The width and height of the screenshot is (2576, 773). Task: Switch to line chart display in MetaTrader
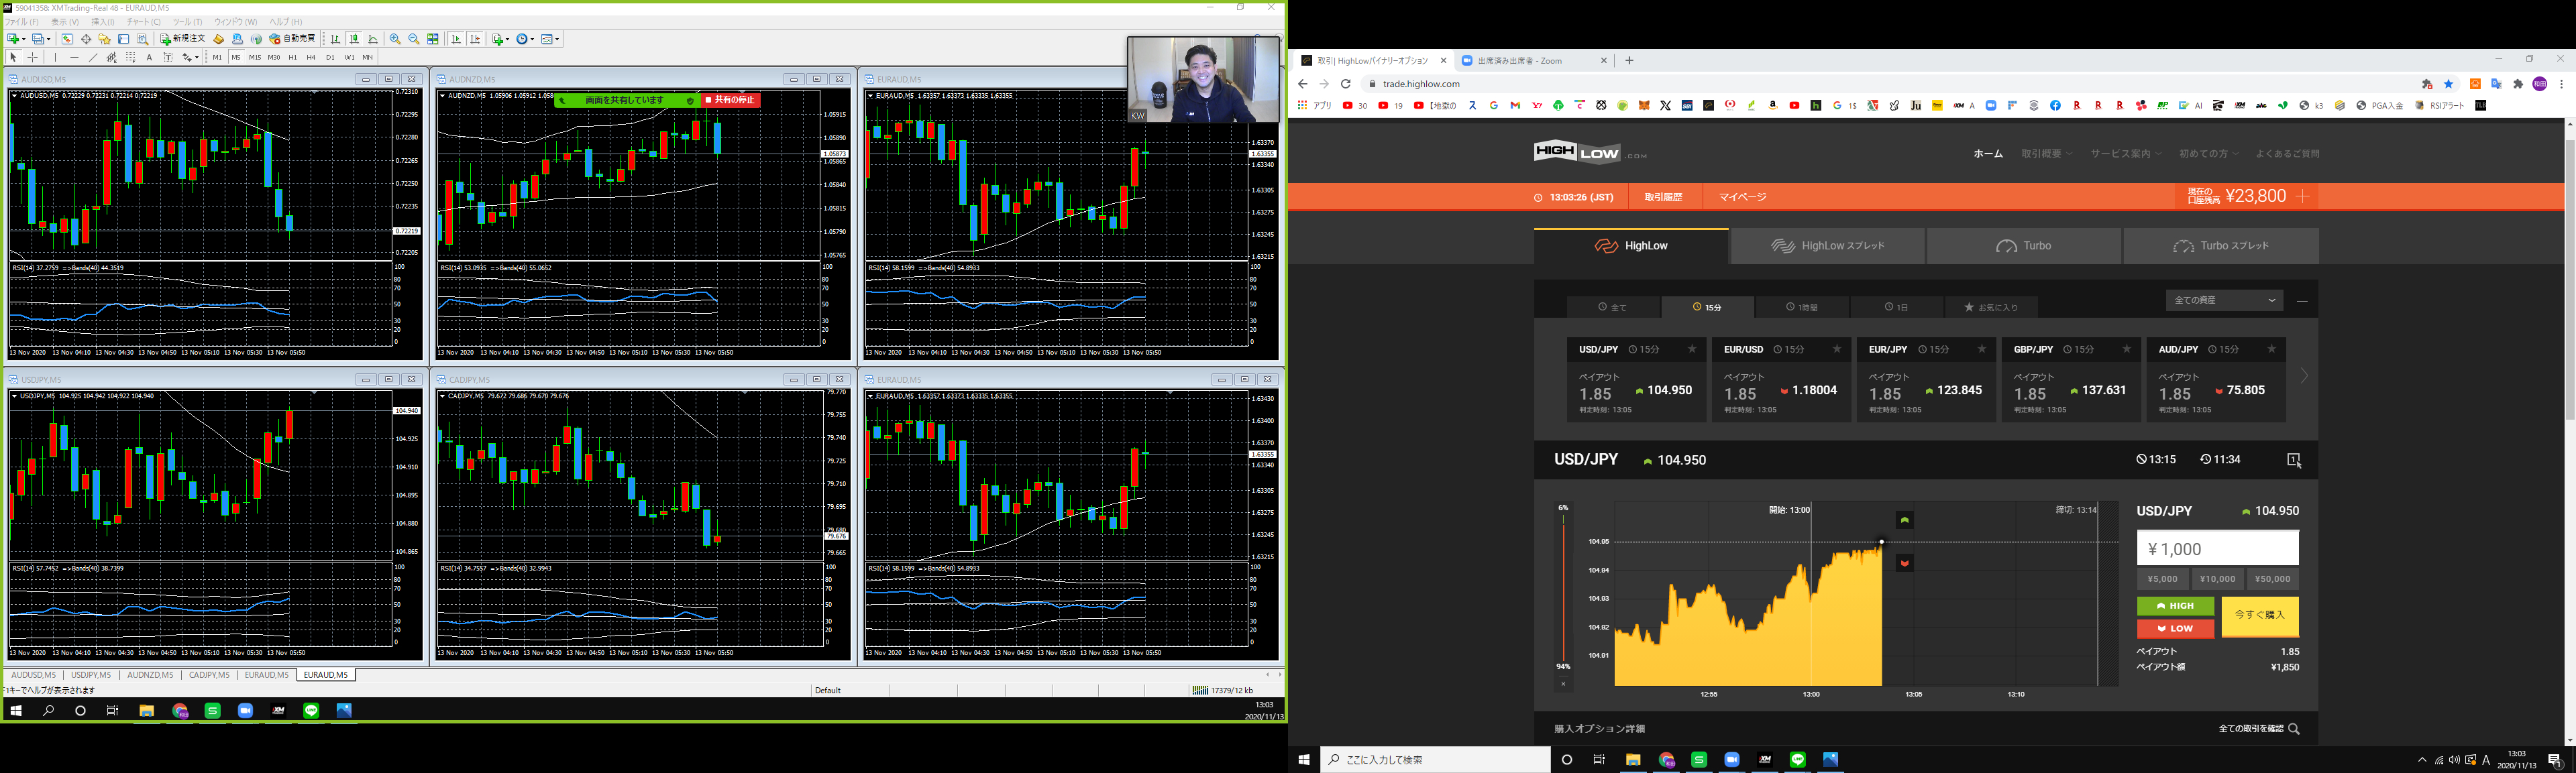pos(374,39)
